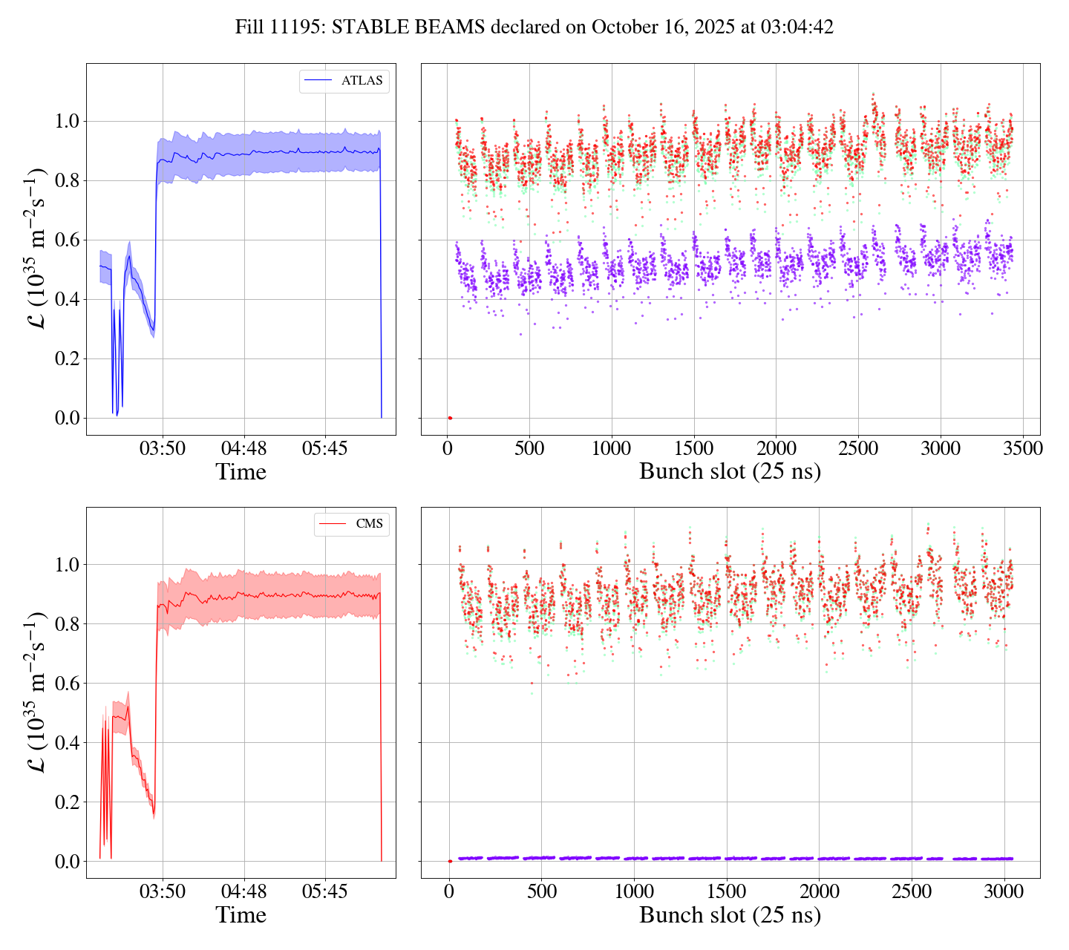The width and height of the screenshot is (1069, 950).
Task: Click the 04:48 tick label under ATLAS plot
Action: [243, 448]
